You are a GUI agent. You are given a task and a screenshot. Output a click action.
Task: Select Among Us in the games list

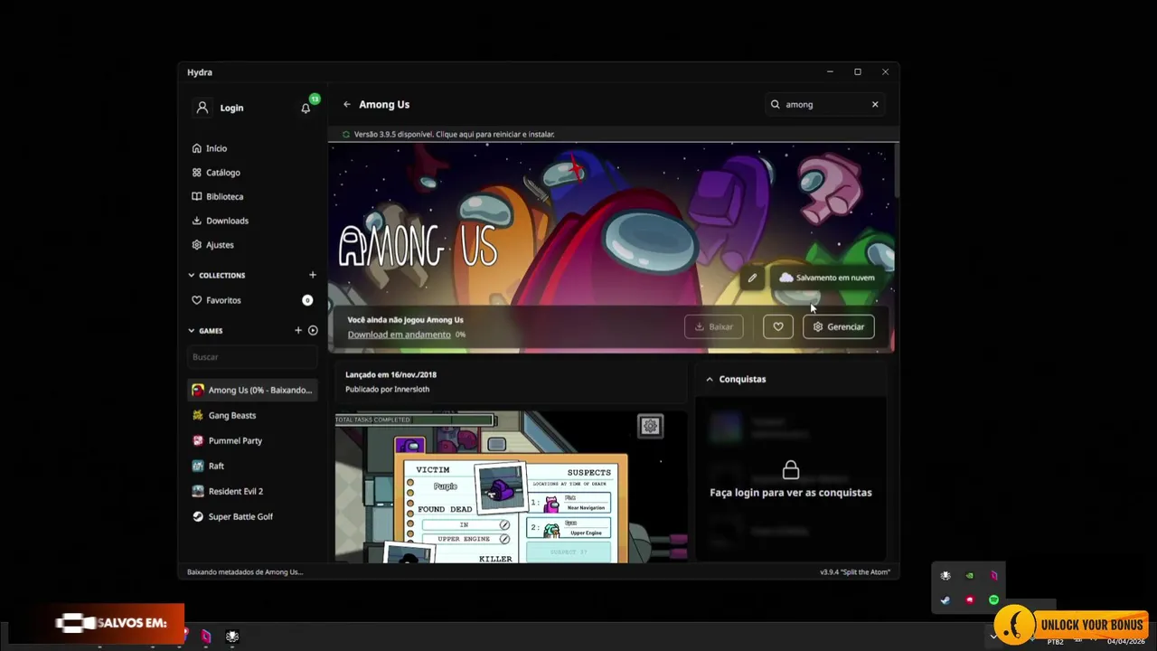click(252, 391)
